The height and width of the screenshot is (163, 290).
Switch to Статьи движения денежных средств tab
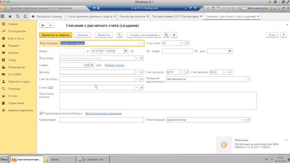[90, 16]
